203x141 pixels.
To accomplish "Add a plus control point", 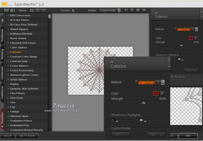I will 156,135.
